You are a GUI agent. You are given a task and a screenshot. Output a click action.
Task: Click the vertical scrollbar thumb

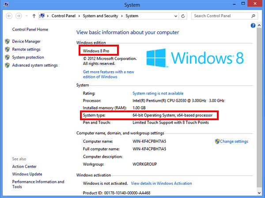click(x=259, y=108)
